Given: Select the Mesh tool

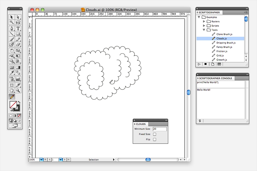Looking at the screenshot, I should pyautogui.click(x=12, y=67).
